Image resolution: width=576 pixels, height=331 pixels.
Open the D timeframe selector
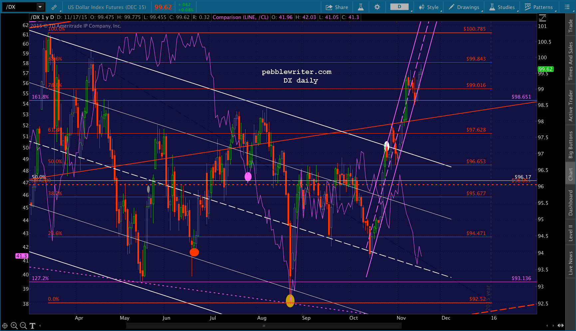point(399,7)
